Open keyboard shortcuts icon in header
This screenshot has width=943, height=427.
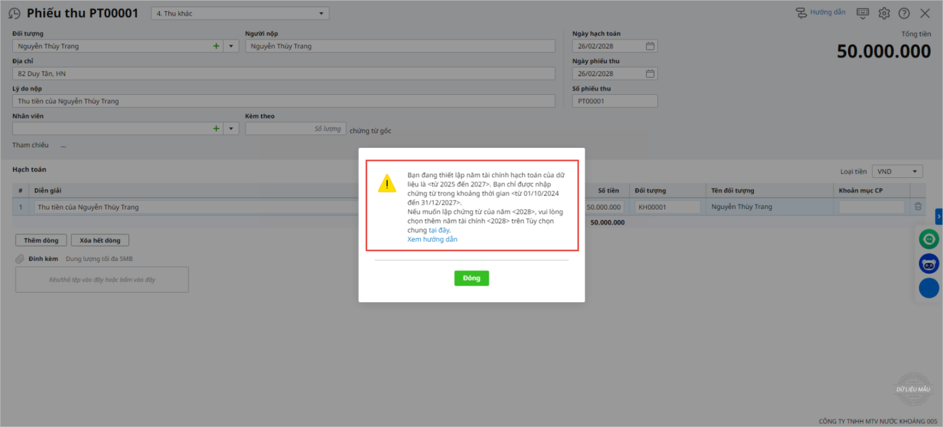pyautogui.click(x=862, y=13)
